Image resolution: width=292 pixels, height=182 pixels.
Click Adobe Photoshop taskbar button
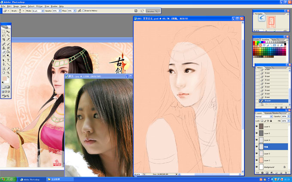tap(32, 179)
